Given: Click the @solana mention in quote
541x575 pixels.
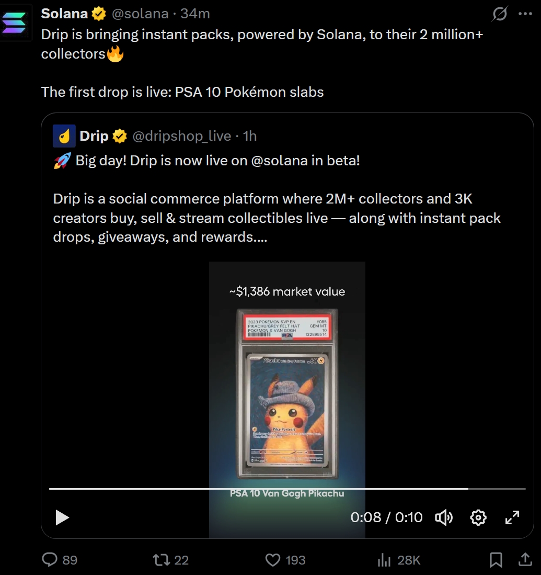Looking at the screenshot, I should pyautogui.click(x=279, y=161).
